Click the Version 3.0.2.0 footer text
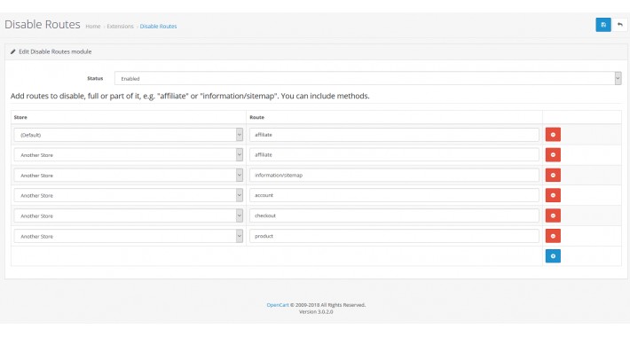 (316, 311)
